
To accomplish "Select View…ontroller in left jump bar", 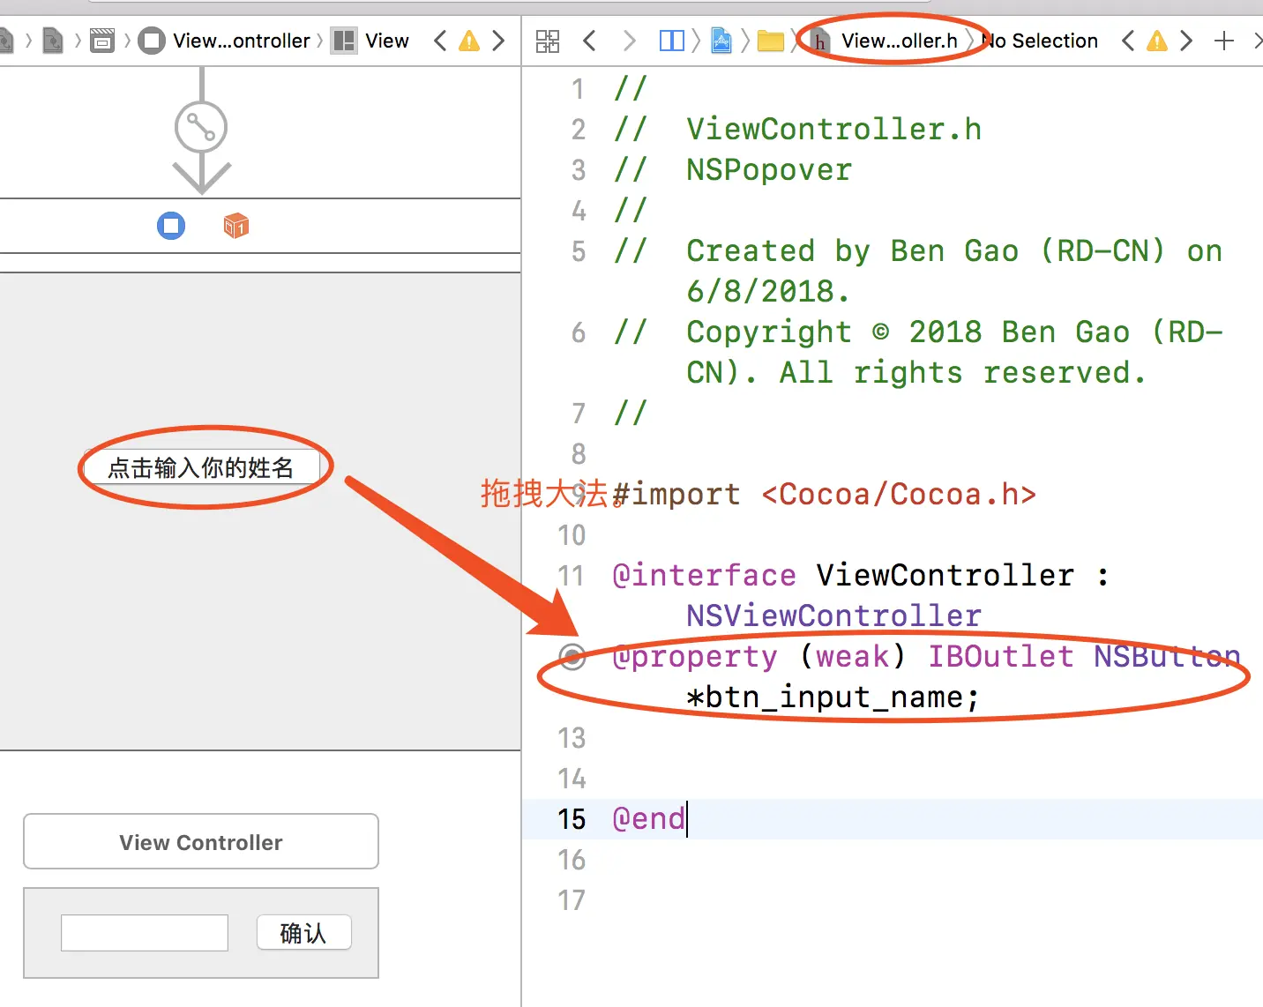I will click(x=225, y=41).
